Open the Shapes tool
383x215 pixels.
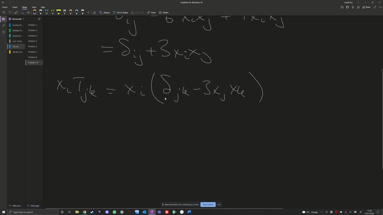click(x=105, y=12)
